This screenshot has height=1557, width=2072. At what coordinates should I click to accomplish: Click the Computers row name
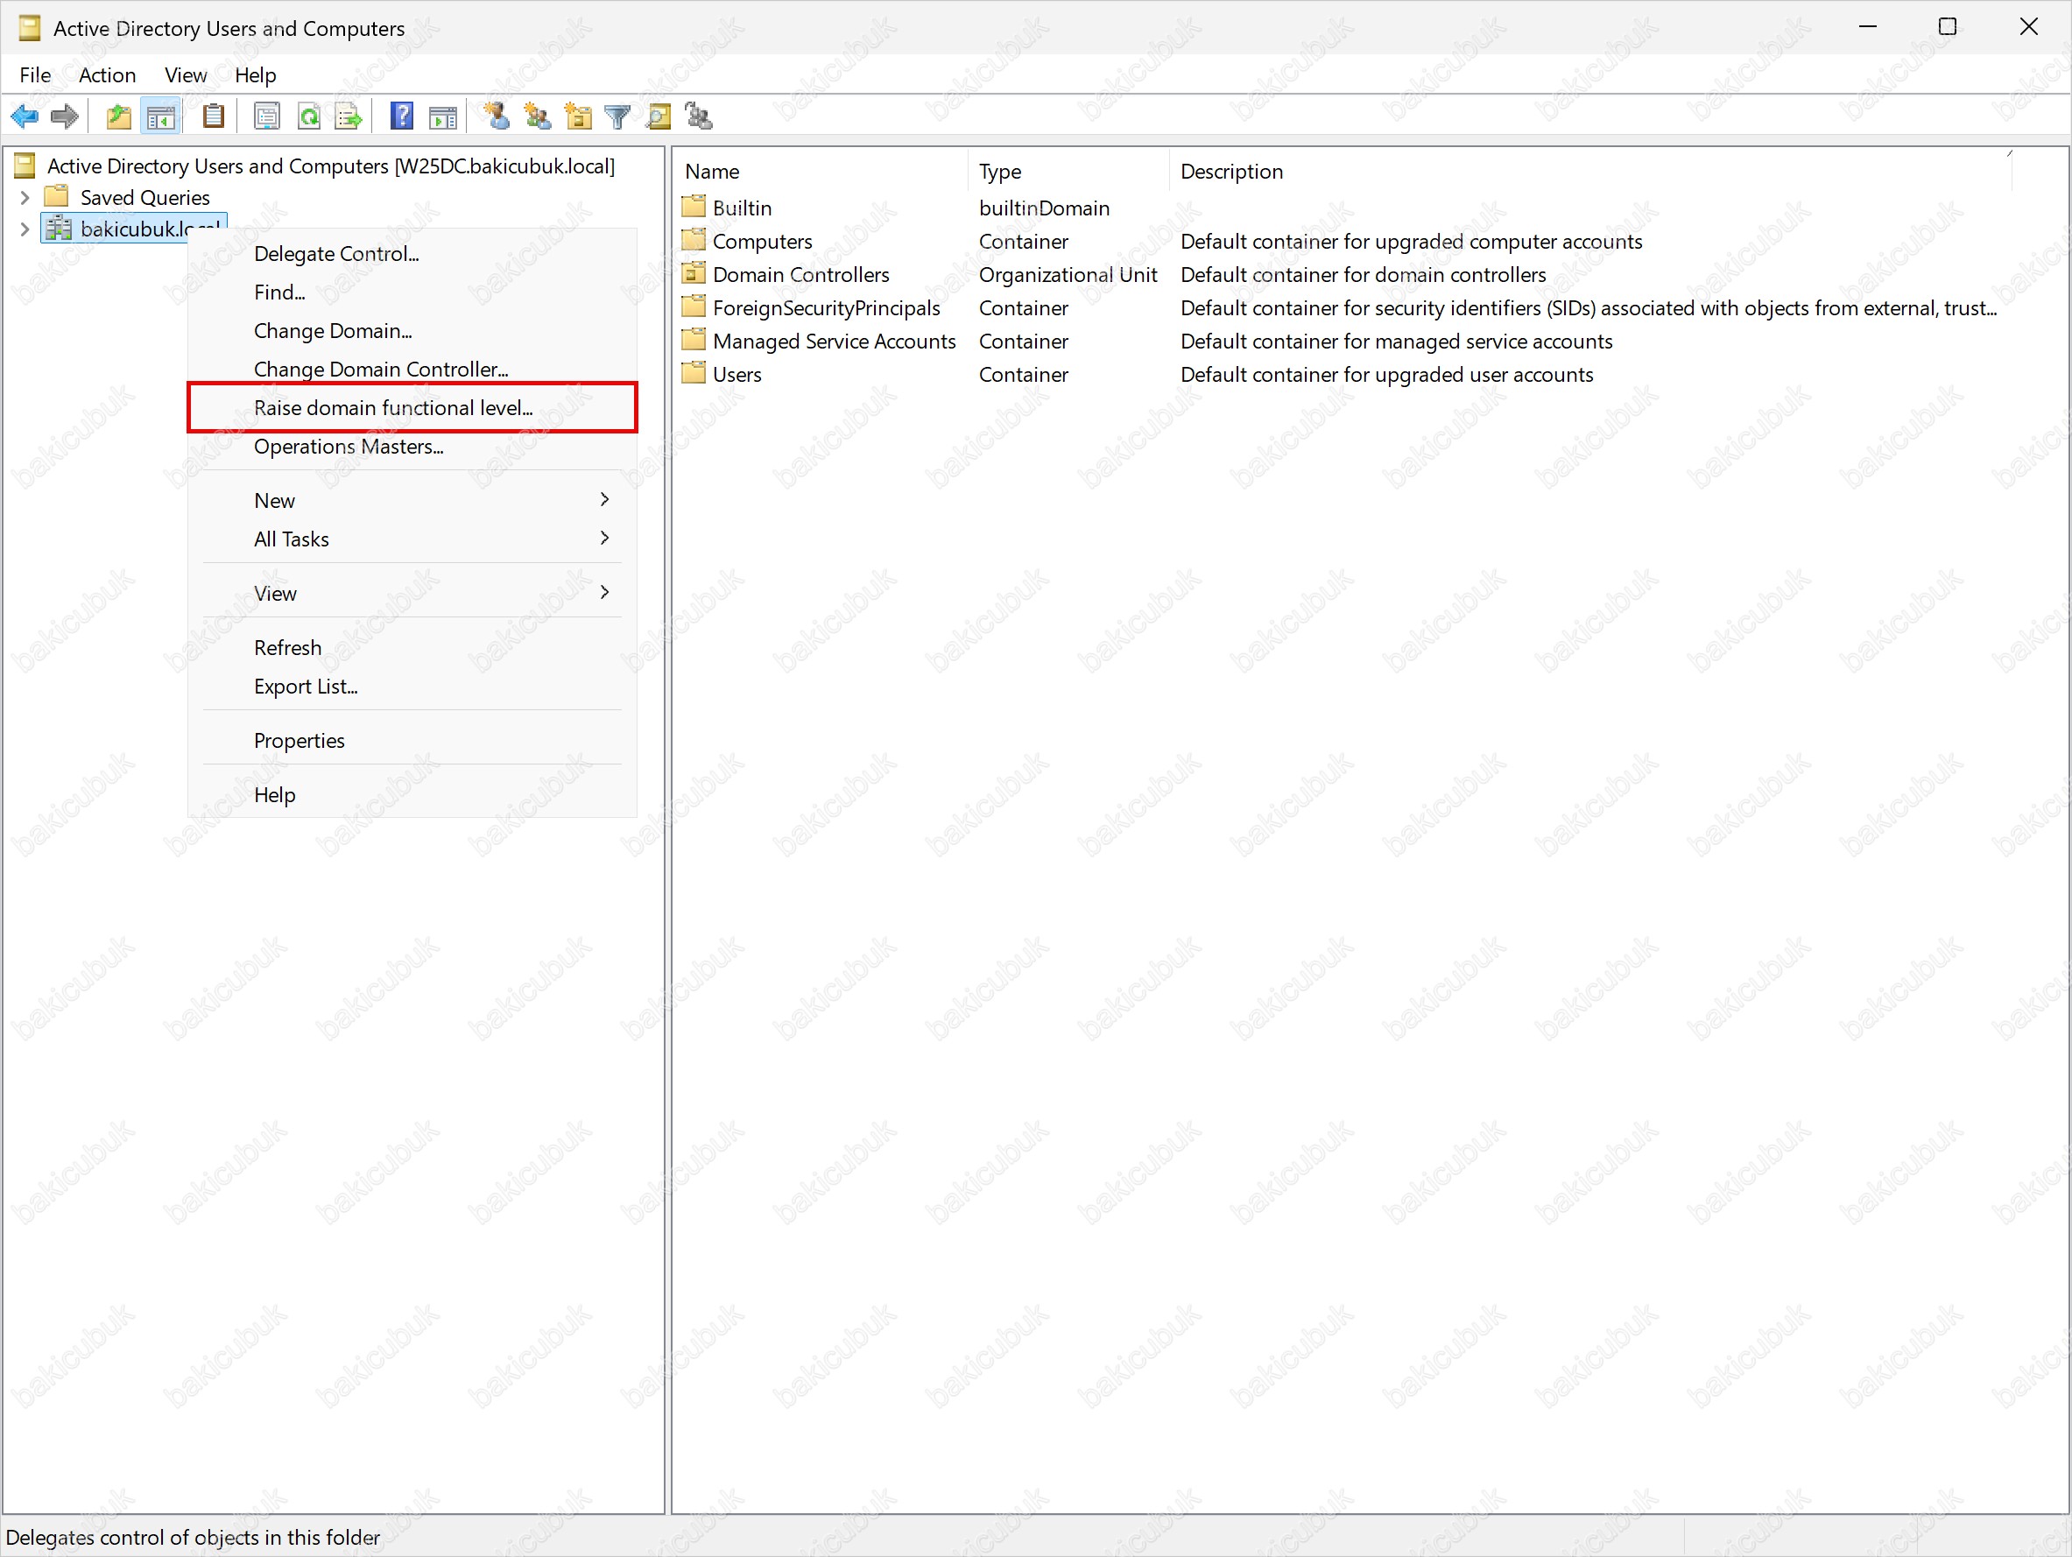point(763,242)
